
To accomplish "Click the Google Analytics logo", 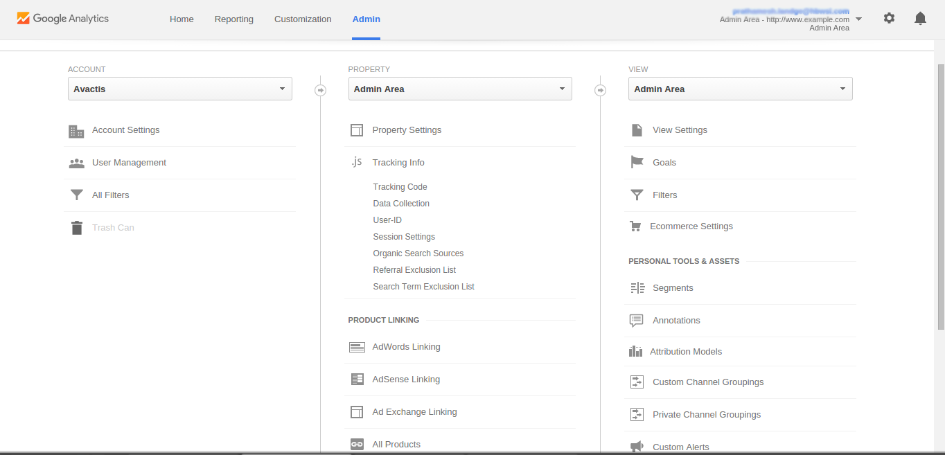I will (63, 19).
